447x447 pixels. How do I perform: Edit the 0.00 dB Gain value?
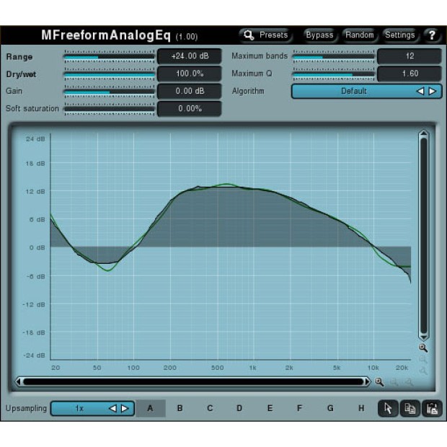190,92
